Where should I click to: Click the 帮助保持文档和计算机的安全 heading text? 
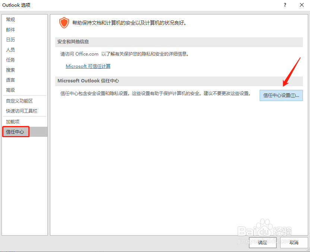(129, 23)
